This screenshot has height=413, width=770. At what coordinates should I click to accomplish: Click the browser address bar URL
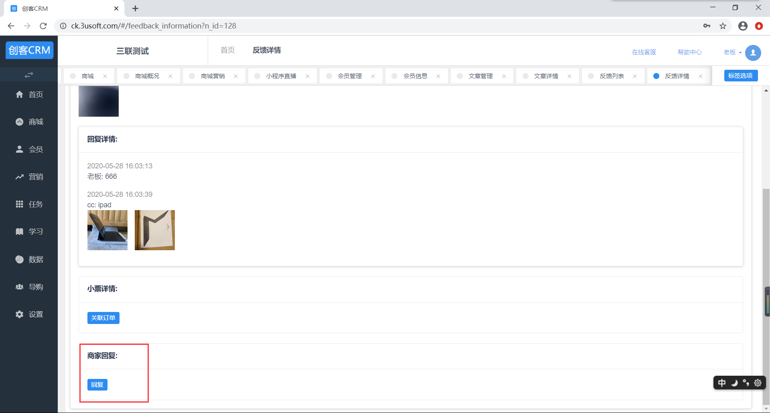coord(154,26)
